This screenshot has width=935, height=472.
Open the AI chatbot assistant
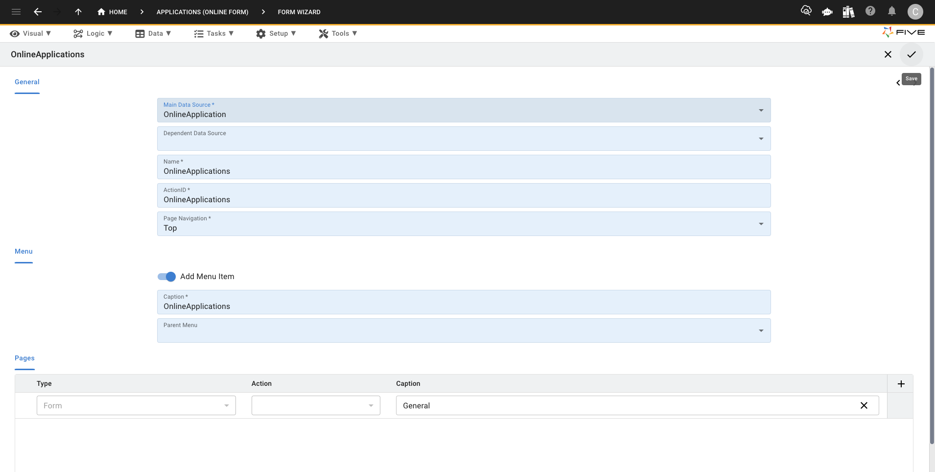click(x=828, y=11)
